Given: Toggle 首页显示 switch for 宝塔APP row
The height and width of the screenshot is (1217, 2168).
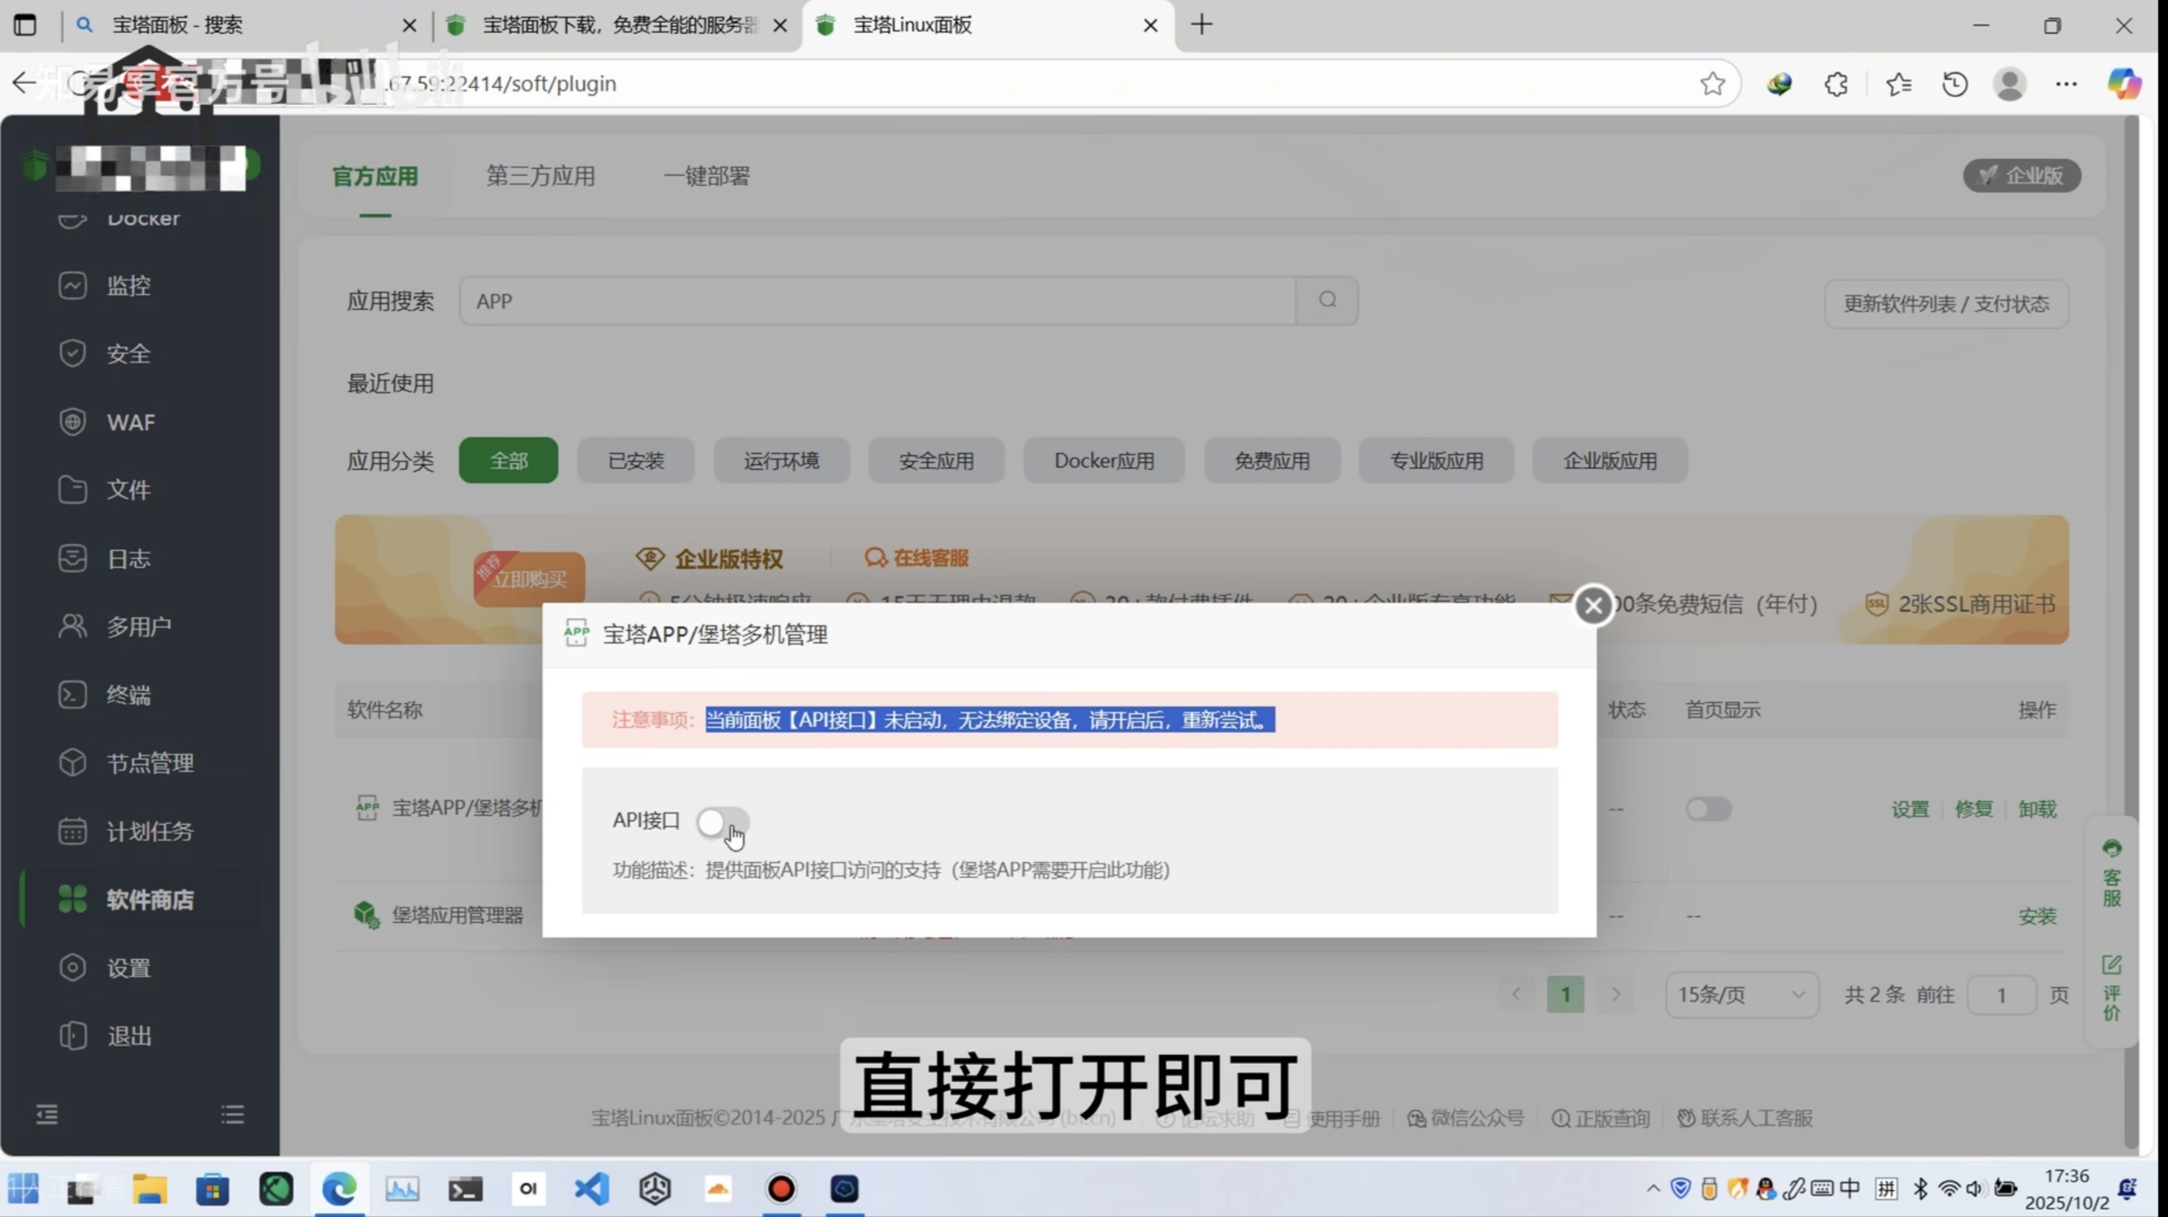Looking at the screenshot, I should pyautogui.click(x=1707, y=809).
